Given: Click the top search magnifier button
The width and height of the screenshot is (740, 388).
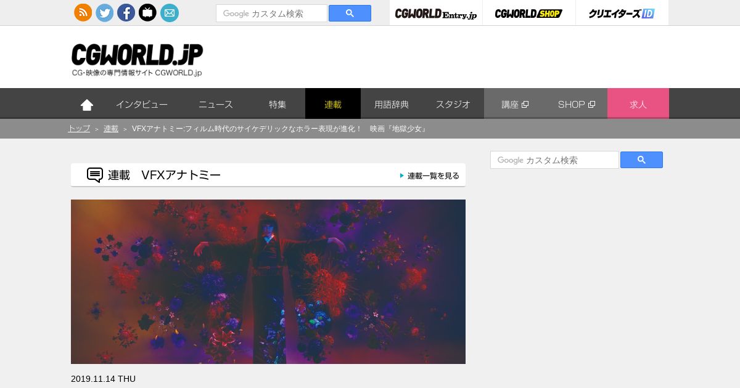Looking at the screenshot, I should pyautogui.click(x=350, y=13).
